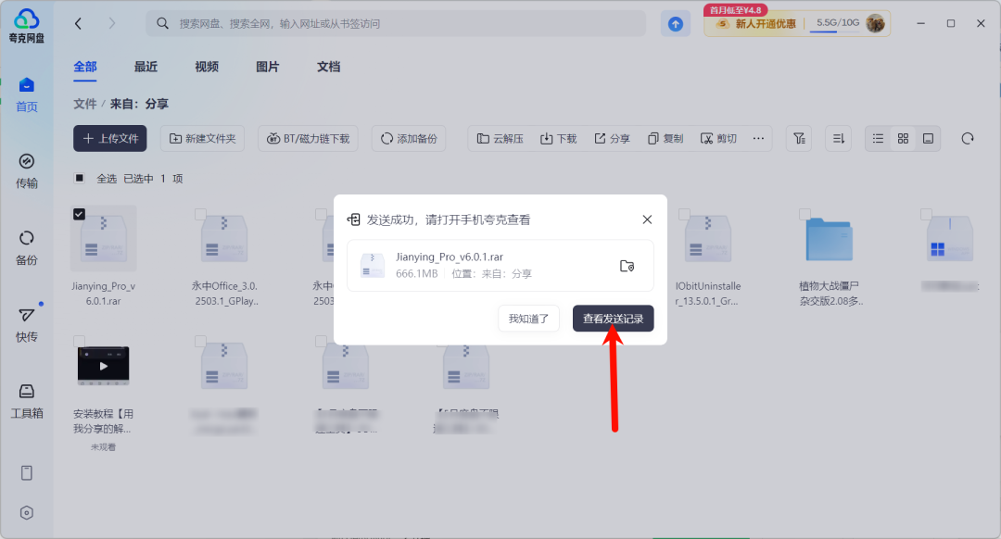
Task: Switch to grid view layout
Action: [x=903, y=138]
